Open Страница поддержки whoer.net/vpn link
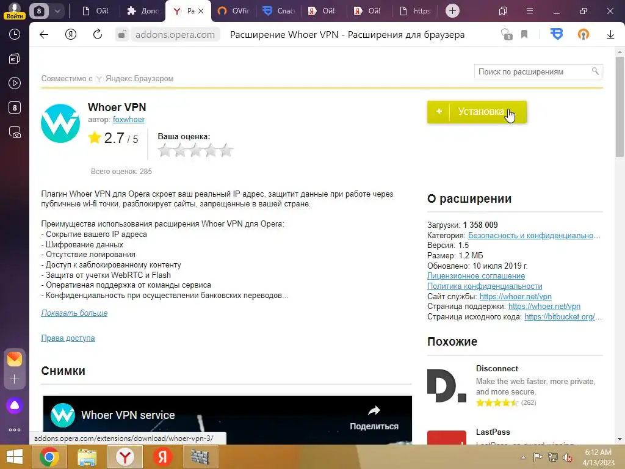The height and width of the screenshot is (469, 625). [544, 307]
